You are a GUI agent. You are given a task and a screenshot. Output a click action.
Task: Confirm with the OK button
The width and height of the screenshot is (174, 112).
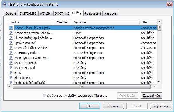(x=90, y=106)
